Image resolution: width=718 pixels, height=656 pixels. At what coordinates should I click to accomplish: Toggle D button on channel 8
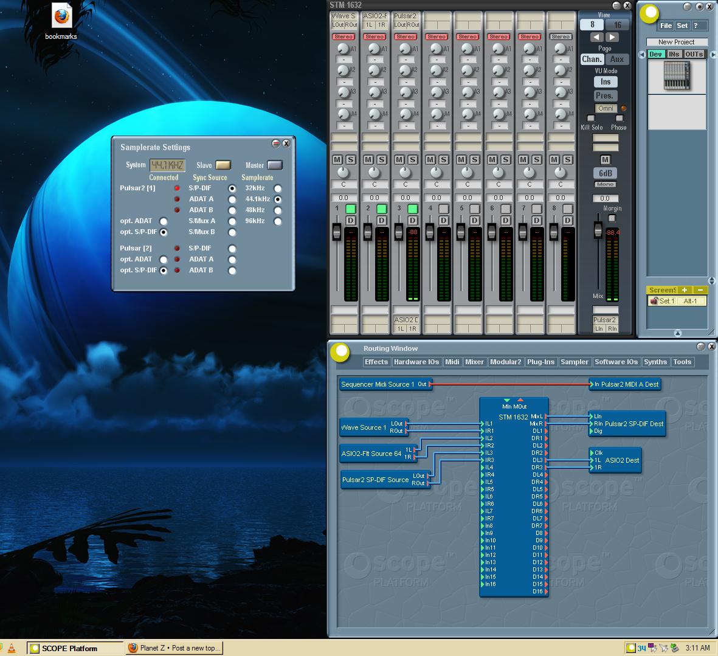[x=567, y=221]
